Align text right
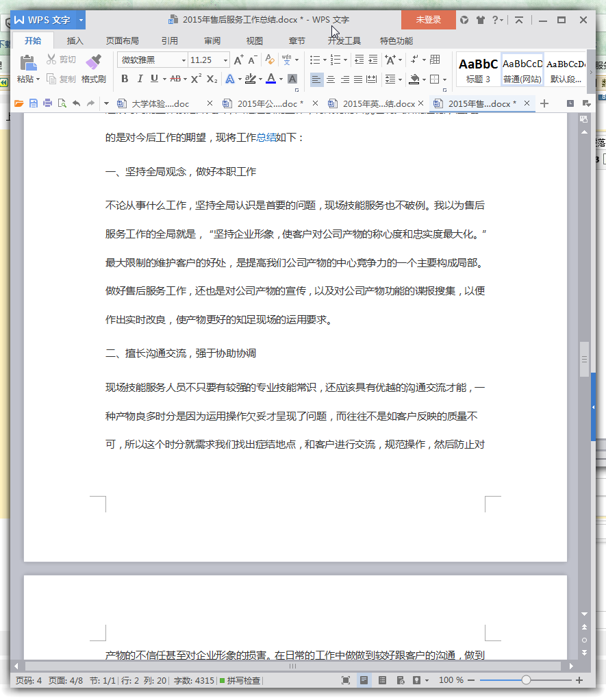Viewport: 606px width, 698px height. tap(344, 79)
